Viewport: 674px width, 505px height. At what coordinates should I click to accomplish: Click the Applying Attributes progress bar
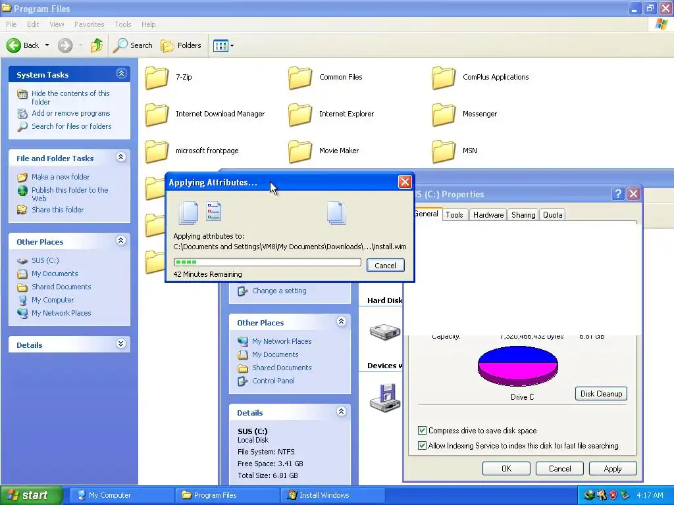coord(267,262)
